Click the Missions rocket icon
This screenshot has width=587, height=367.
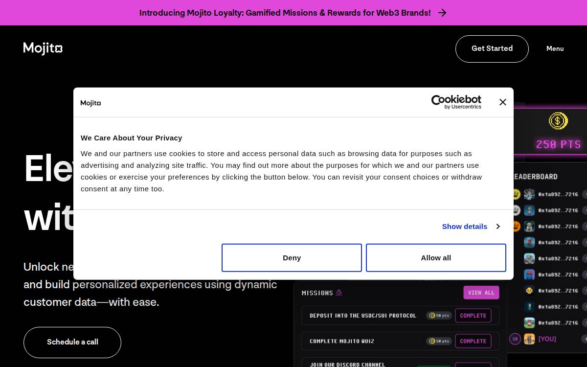click(339, 293)
